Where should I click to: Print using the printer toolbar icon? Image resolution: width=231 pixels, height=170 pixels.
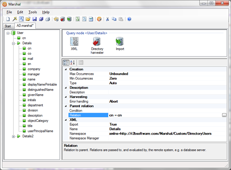pyautogui.click(x=48, y=19)
